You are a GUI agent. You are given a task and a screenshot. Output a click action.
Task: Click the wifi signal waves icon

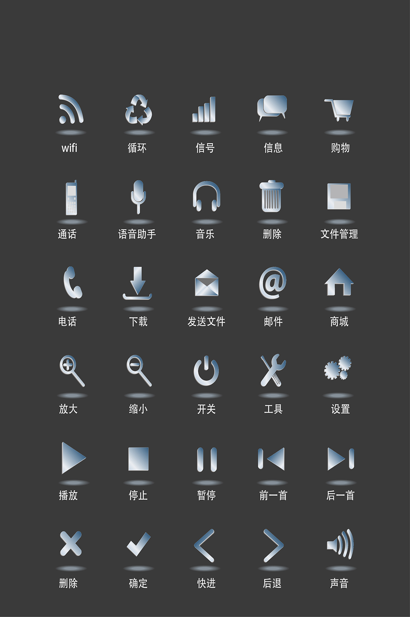tap(71, 109)
